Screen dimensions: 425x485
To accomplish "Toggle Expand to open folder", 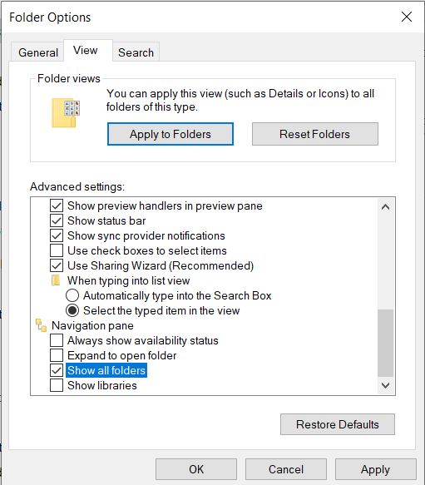I will point(57,355).
